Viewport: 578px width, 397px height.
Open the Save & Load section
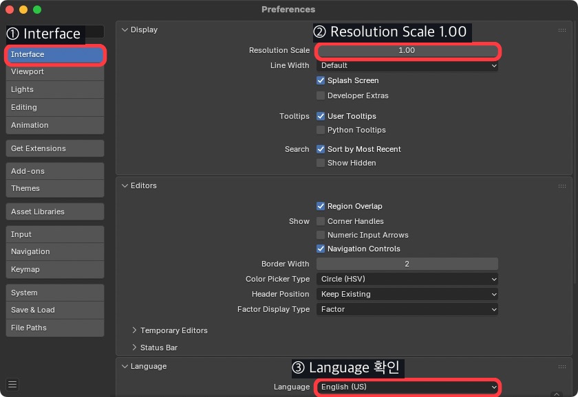click(55, 310)
